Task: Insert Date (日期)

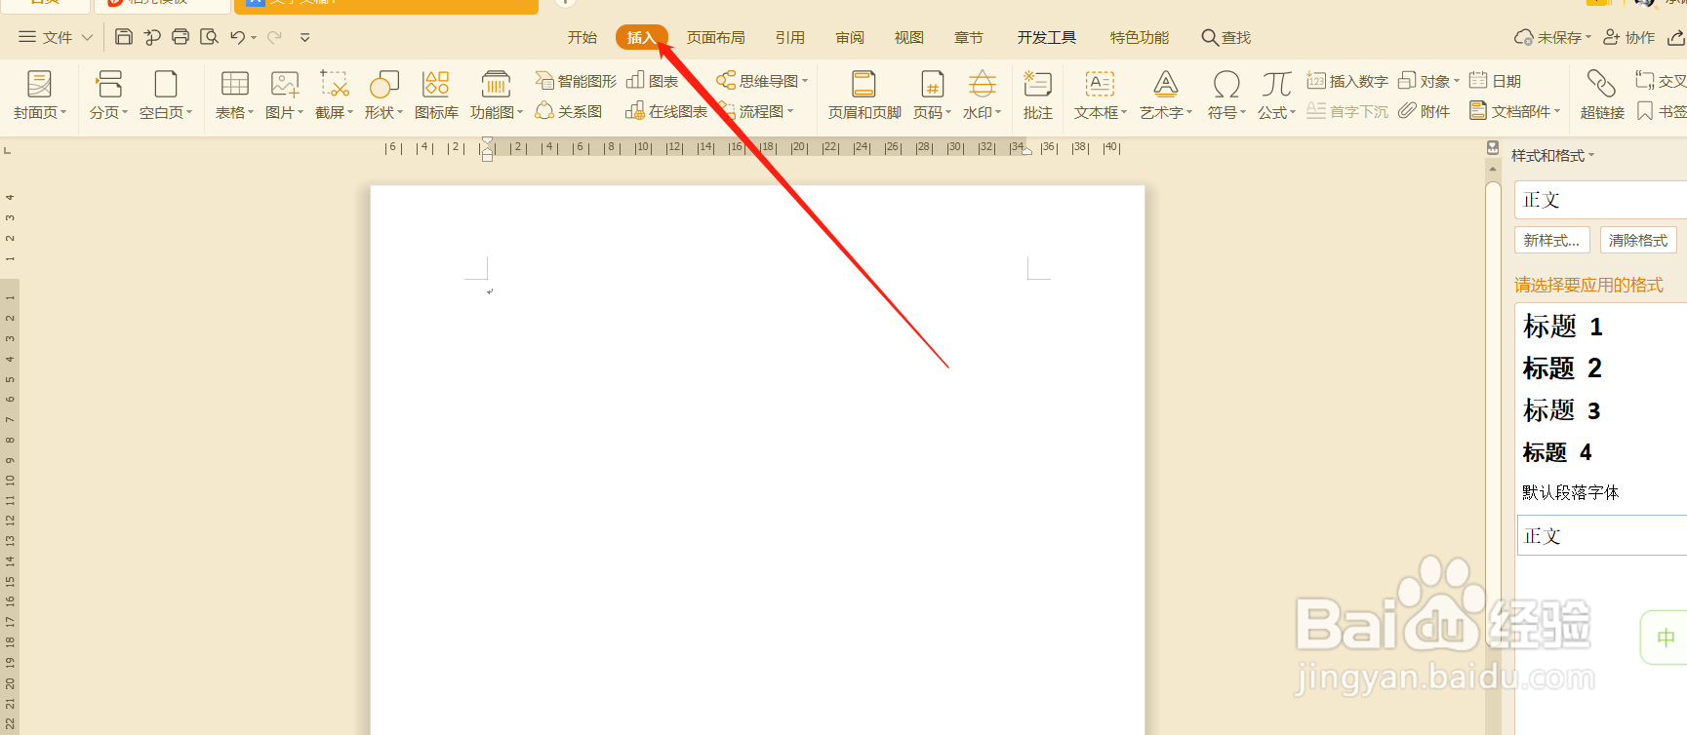Action: coord(1495,81)
